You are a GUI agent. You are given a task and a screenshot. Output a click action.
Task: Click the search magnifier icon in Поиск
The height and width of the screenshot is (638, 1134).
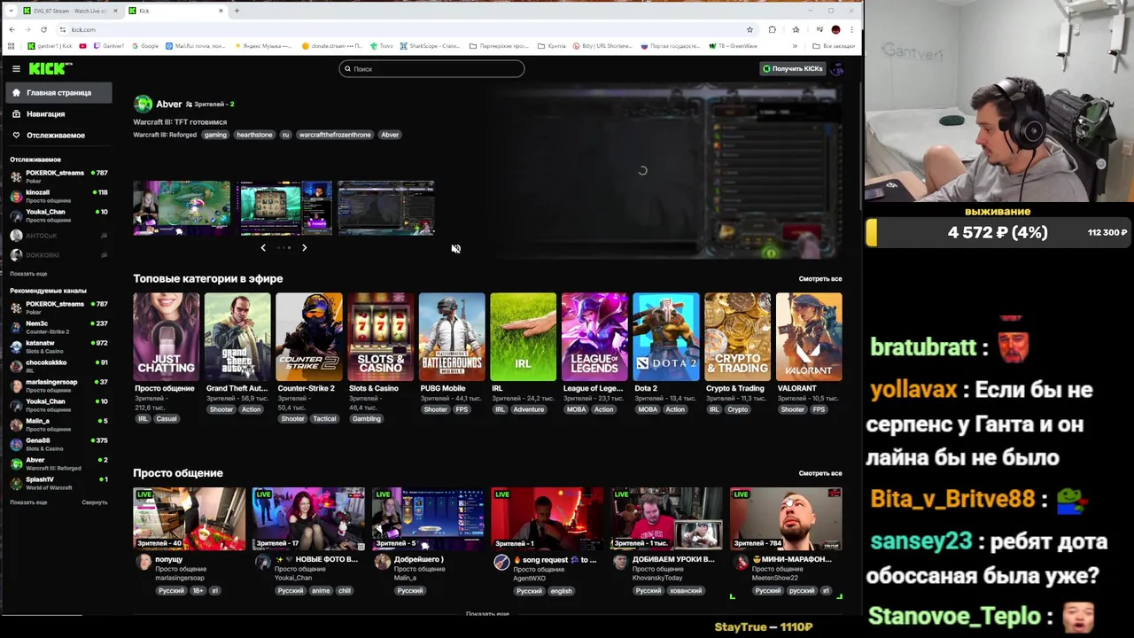[x=348, y=68]
